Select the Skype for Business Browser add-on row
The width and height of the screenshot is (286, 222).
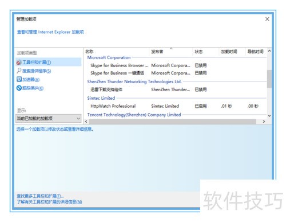176,65
